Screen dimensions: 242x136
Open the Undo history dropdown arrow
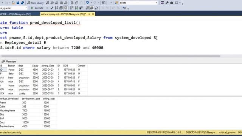(x=91, y=3)
